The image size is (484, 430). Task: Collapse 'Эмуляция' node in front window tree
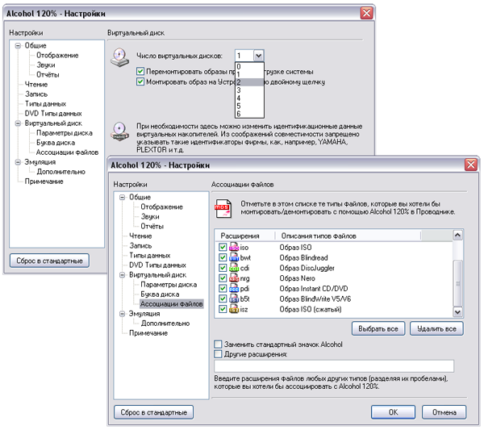[123, 314]
